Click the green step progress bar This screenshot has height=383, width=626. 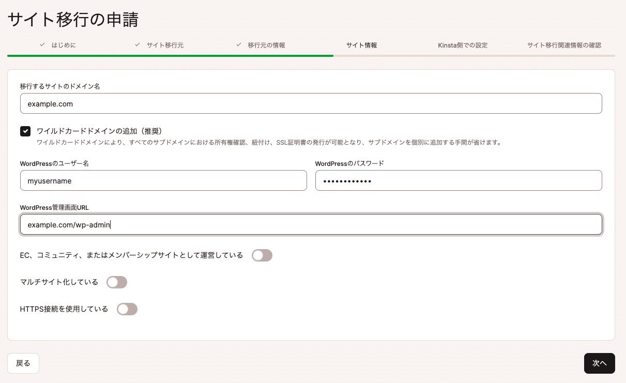click(170, 55)
